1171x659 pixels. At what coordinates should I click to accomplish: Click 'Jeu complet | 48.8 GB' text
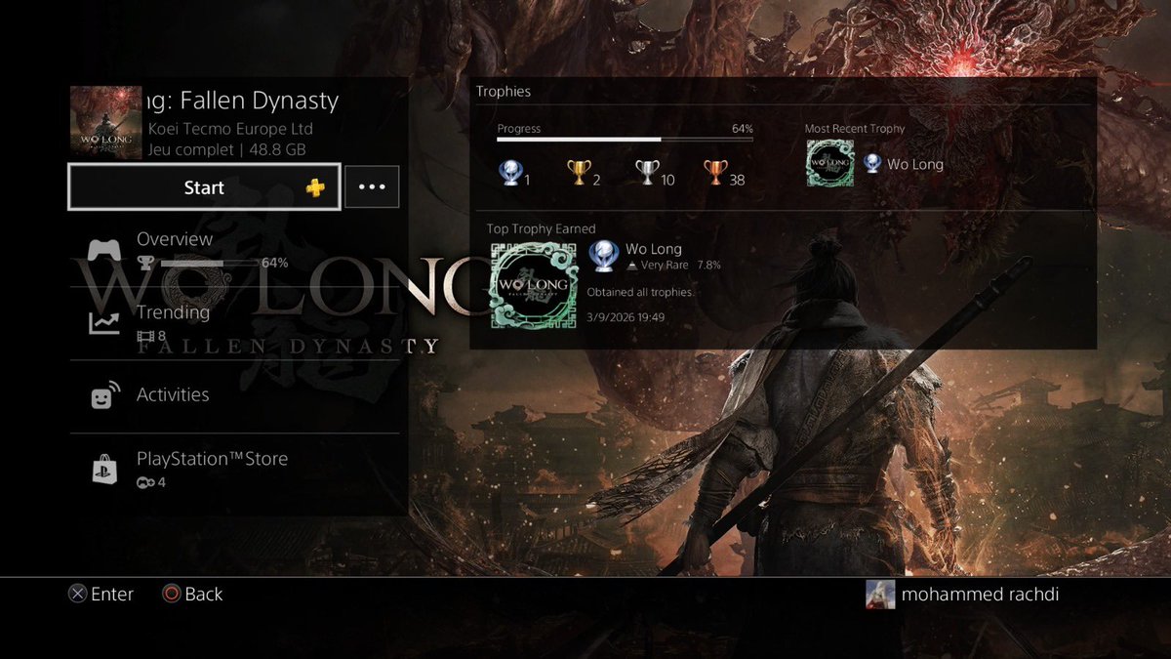[x=227, y=150]
